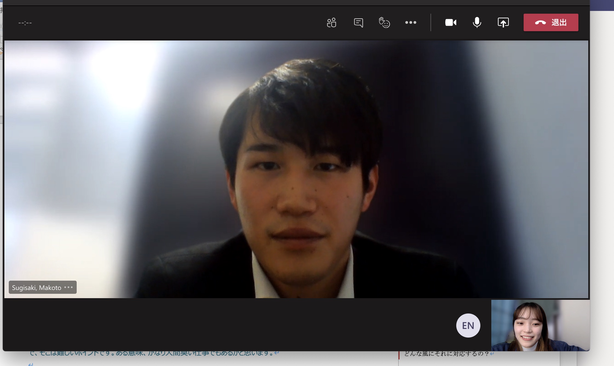Click the toolbar divider before camera icon
The height and width of the screenshot is (366, 614).
431,22
